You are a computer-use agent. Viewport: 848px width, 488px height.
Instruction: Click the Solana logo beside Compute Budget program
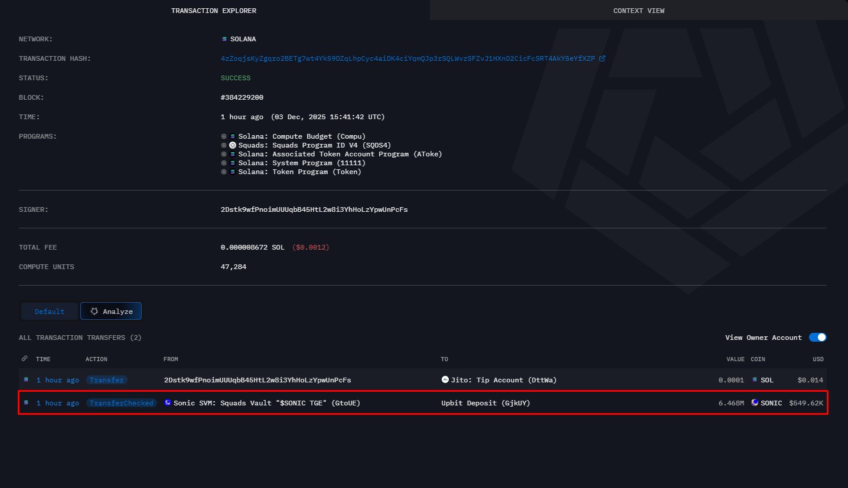[233, 136]
